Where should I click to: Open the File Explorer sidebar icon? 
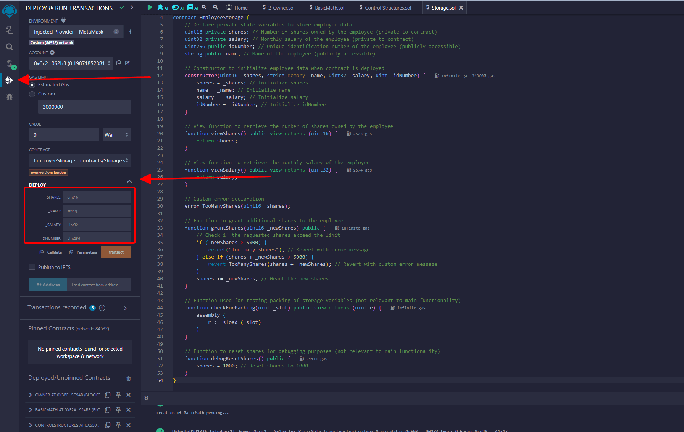click(x=10, y=30)
